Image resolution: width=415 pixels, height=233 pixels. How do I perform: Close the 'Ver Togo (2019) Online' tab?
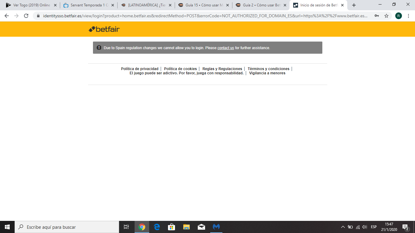click(x=55, y=5)
